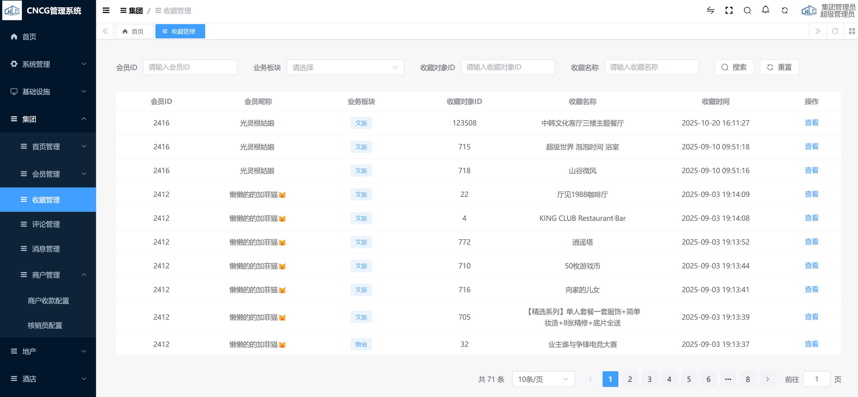Reload the current tab with the refresh icon
The width and height of the screenshot is (858, 397).
pyautogui.click(x=835, y=31)
